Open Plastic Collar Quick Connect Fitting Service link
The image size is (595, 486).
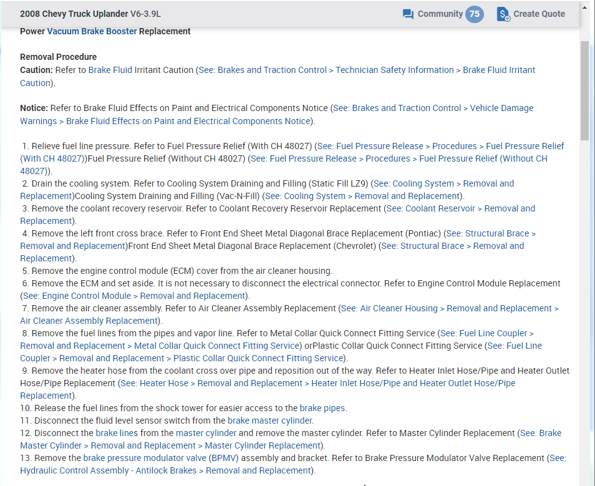281,352
